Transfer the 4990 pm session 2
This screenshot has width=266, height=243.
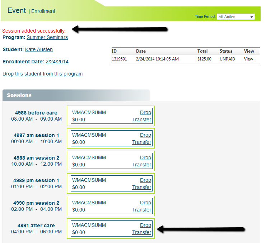point(141,210)
